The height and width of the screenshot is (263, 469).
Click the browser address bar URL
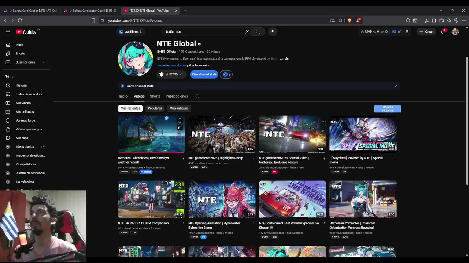point(135,20)
